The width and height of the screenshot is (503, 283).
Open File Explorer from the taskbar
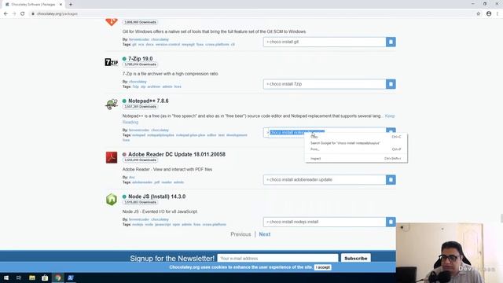click(x=31, y=277)
